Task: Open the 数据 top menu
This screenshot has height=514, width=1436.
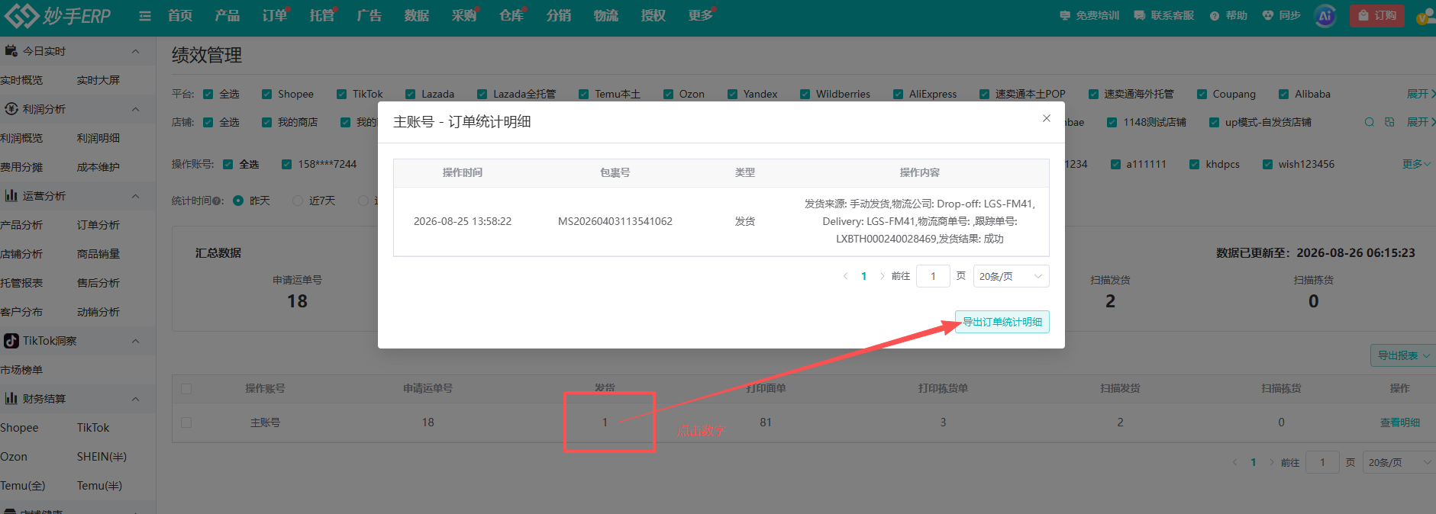Action: [x=417, y=15]
